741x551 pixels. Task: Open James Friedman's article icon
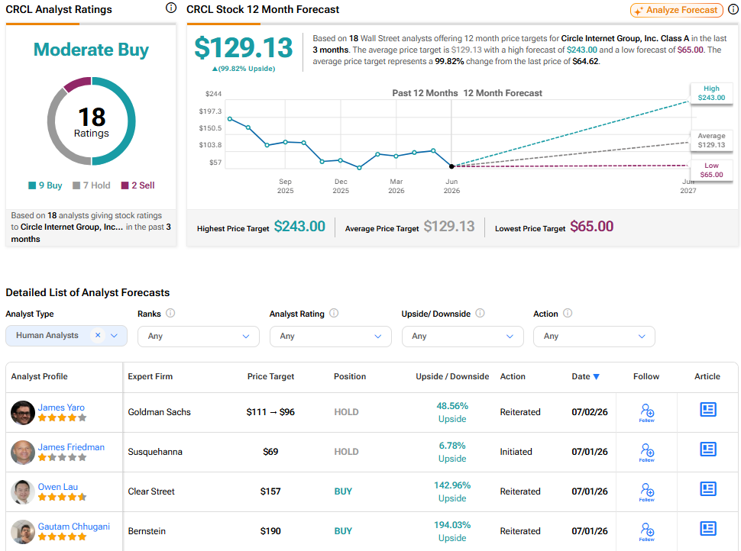coord(707,449)
